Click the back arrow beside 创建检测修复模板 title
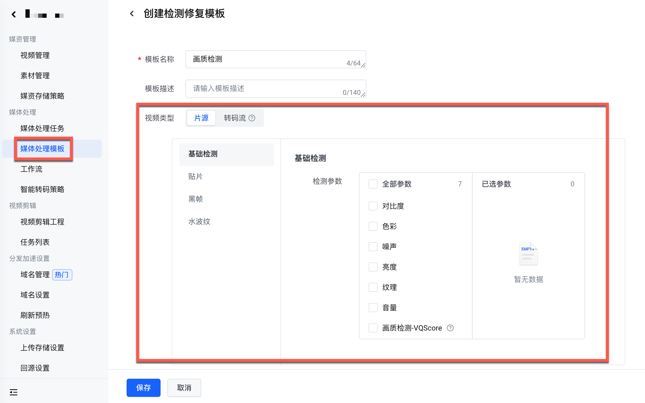This screenshot has height=403, width=645. pyautogui.click(x=132, y=14)
